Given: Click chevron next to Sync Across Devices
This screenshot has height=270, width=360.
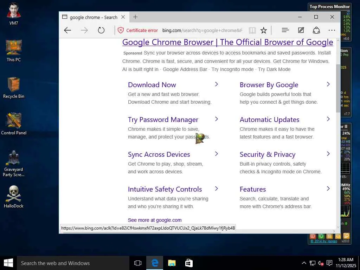Looking at the screenshot, I should [x=216, y=154].
